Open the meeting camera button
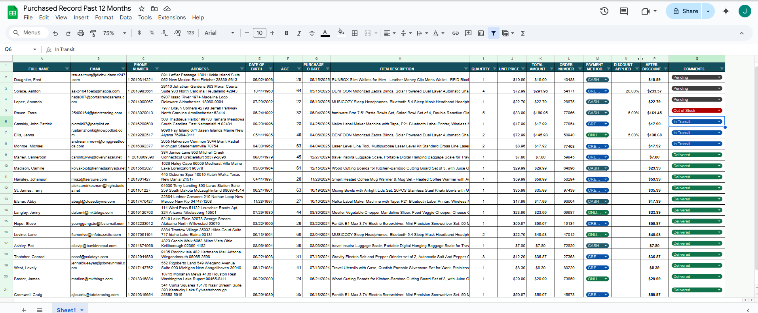Screen dimensions: 758x313 click(649, 11)
